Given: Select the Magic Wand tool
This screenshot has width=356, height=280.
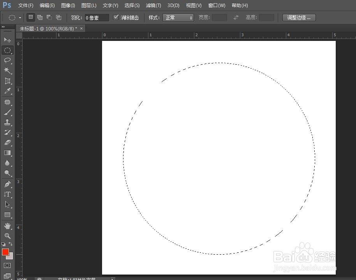Looking at the screenshot, I should [x=7, y=70].
